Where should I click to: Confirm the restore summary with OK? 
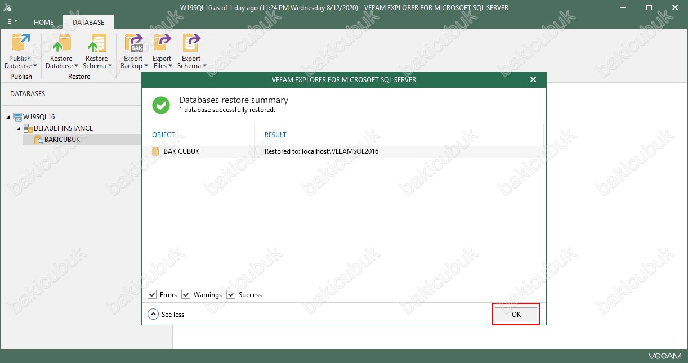516,315
